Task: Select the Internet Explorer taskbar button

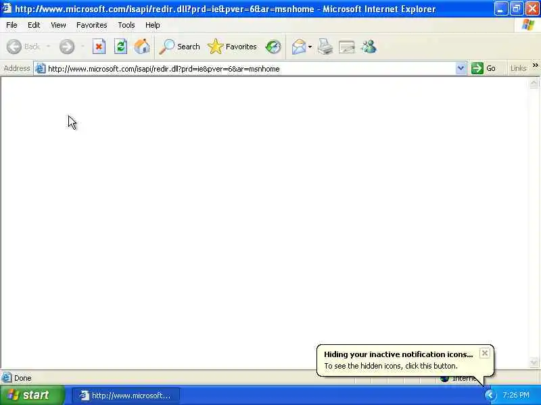Action: 126,396
